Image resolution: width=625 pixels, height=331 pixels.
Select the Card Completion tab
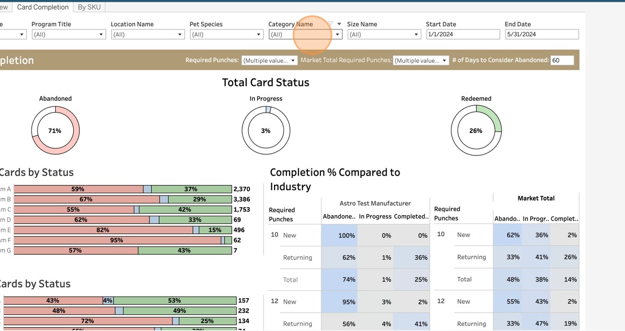(42, 7)
